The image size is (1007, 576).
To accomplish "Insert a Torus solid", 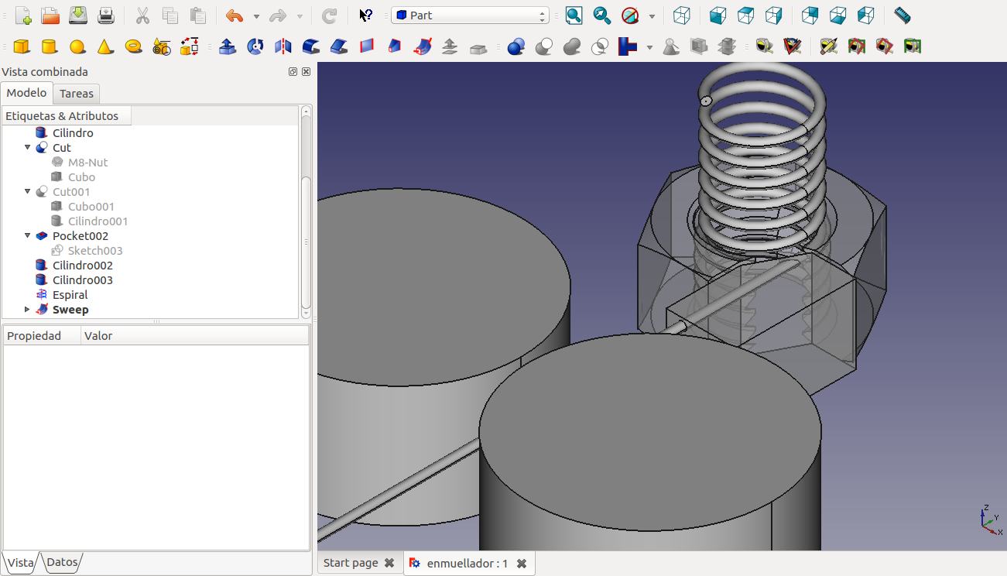I will [x=133, y=47].
